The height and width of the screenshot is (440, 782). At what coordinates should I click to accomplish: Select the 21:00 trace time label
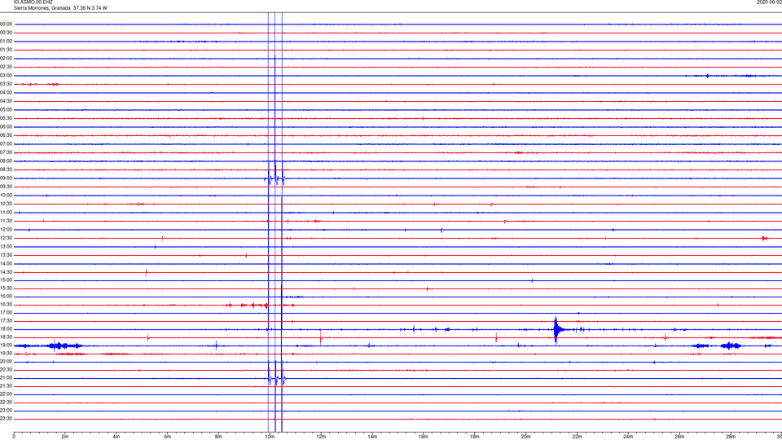[x=6, y=378]
